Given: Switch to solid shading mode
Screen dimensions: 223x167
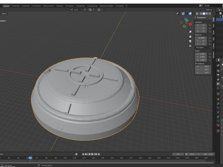Looking at the screenshot, I should pyautogui.click(x=204, y=13).
